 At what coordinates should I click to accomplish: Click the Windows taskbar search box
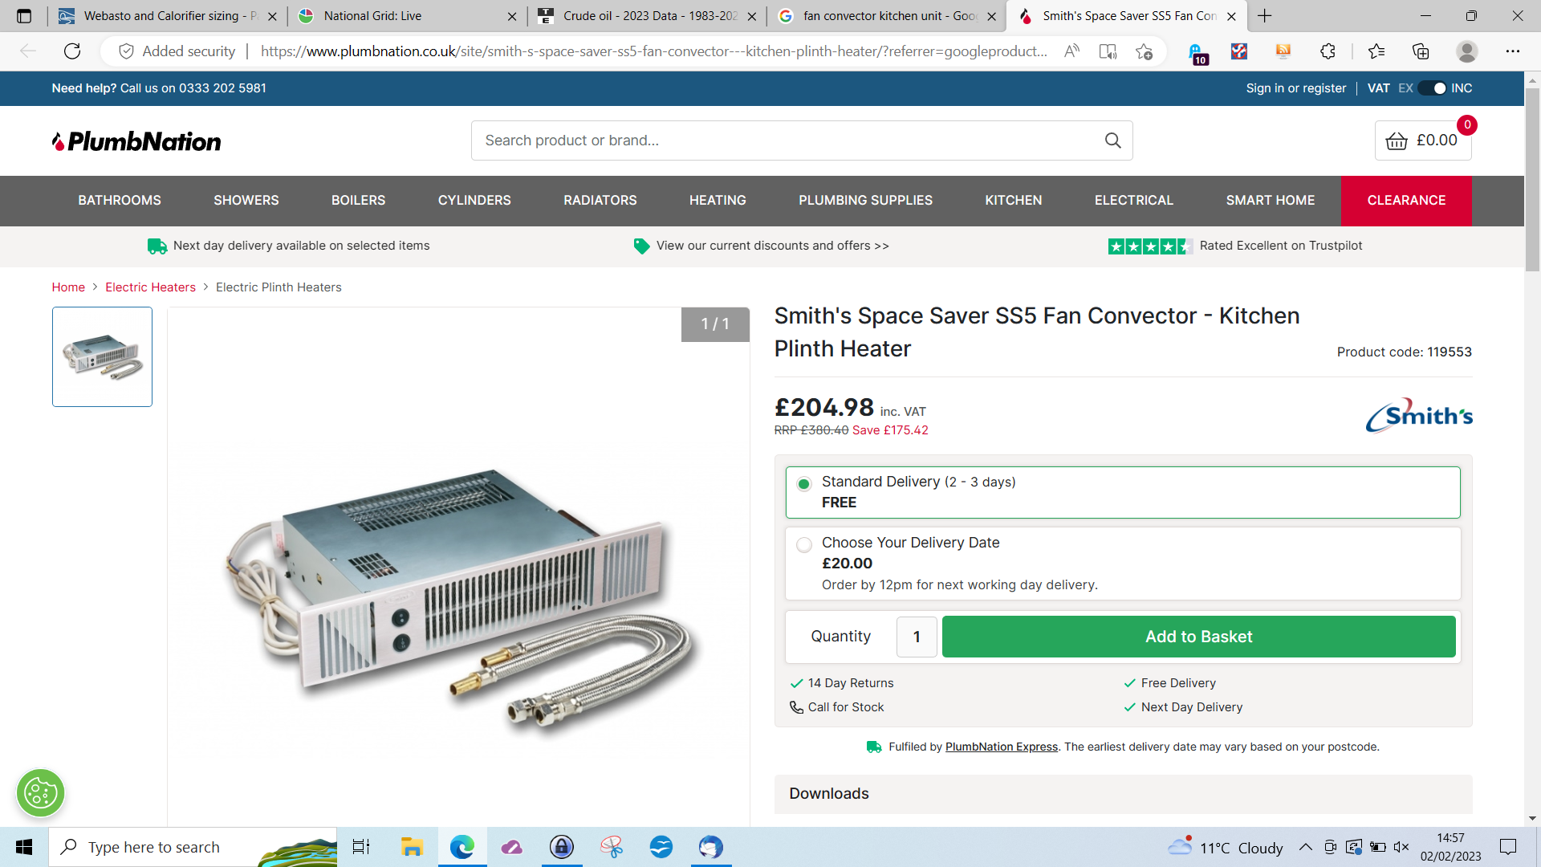(193, 847)
